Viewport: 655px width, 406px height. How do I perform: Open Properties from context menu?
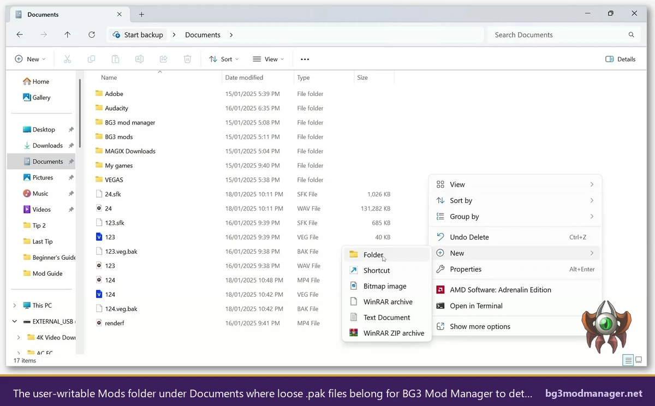click(515, 269)
